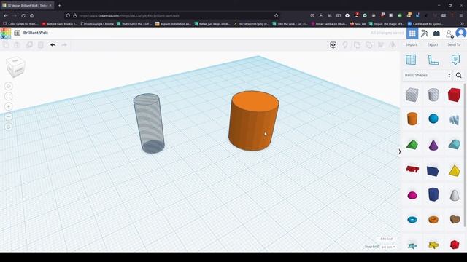Switch to Blocks pickaxe mode
The image size is (467, 262).
425,33
